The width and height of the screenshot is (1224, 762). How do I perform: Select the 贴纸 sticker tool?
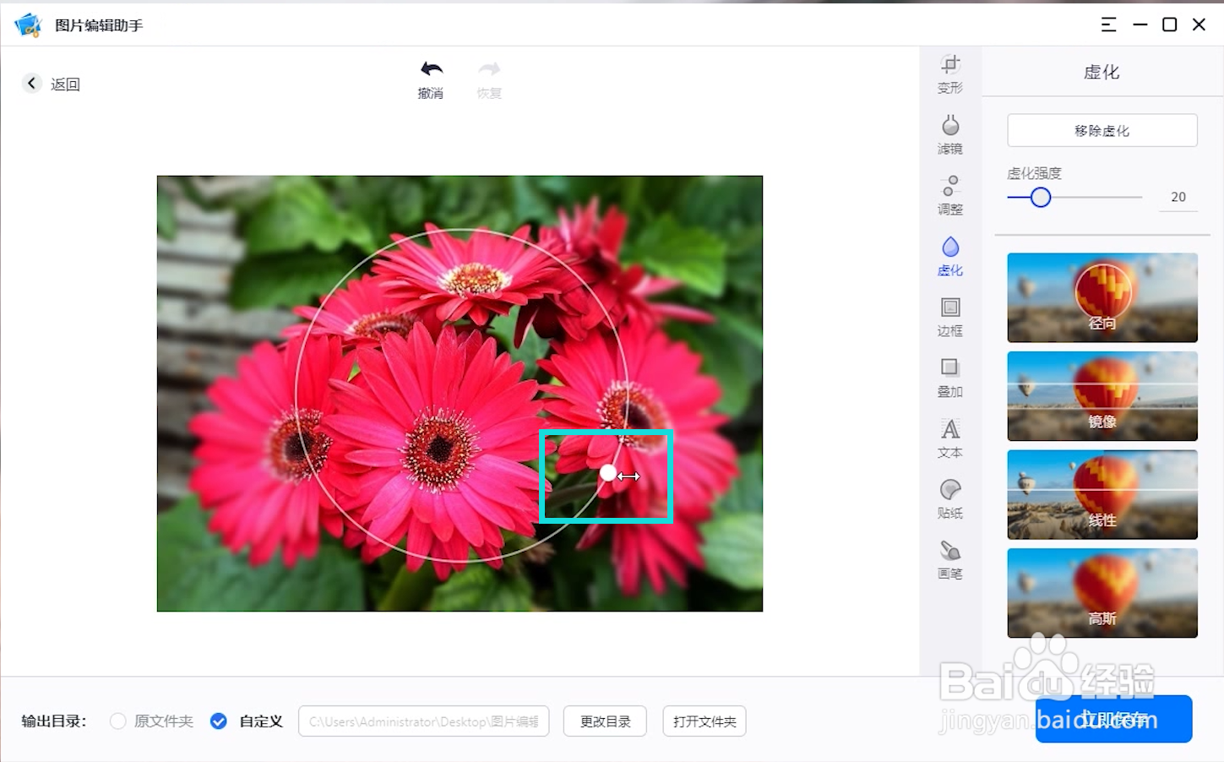949,498
